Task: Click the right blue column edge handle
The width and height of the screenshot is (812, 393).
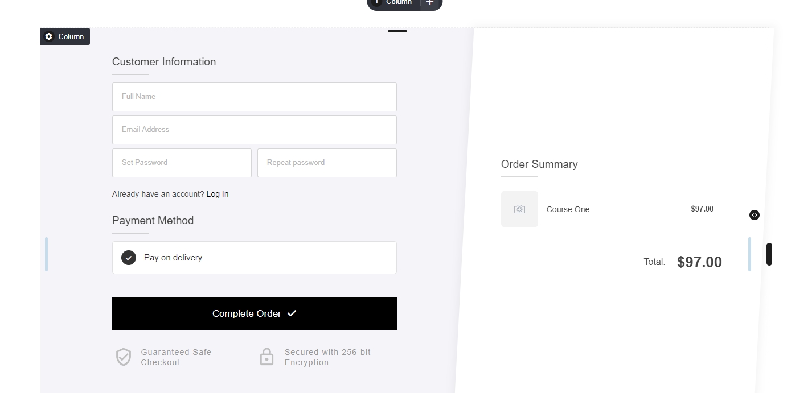Action: point(749,254)
